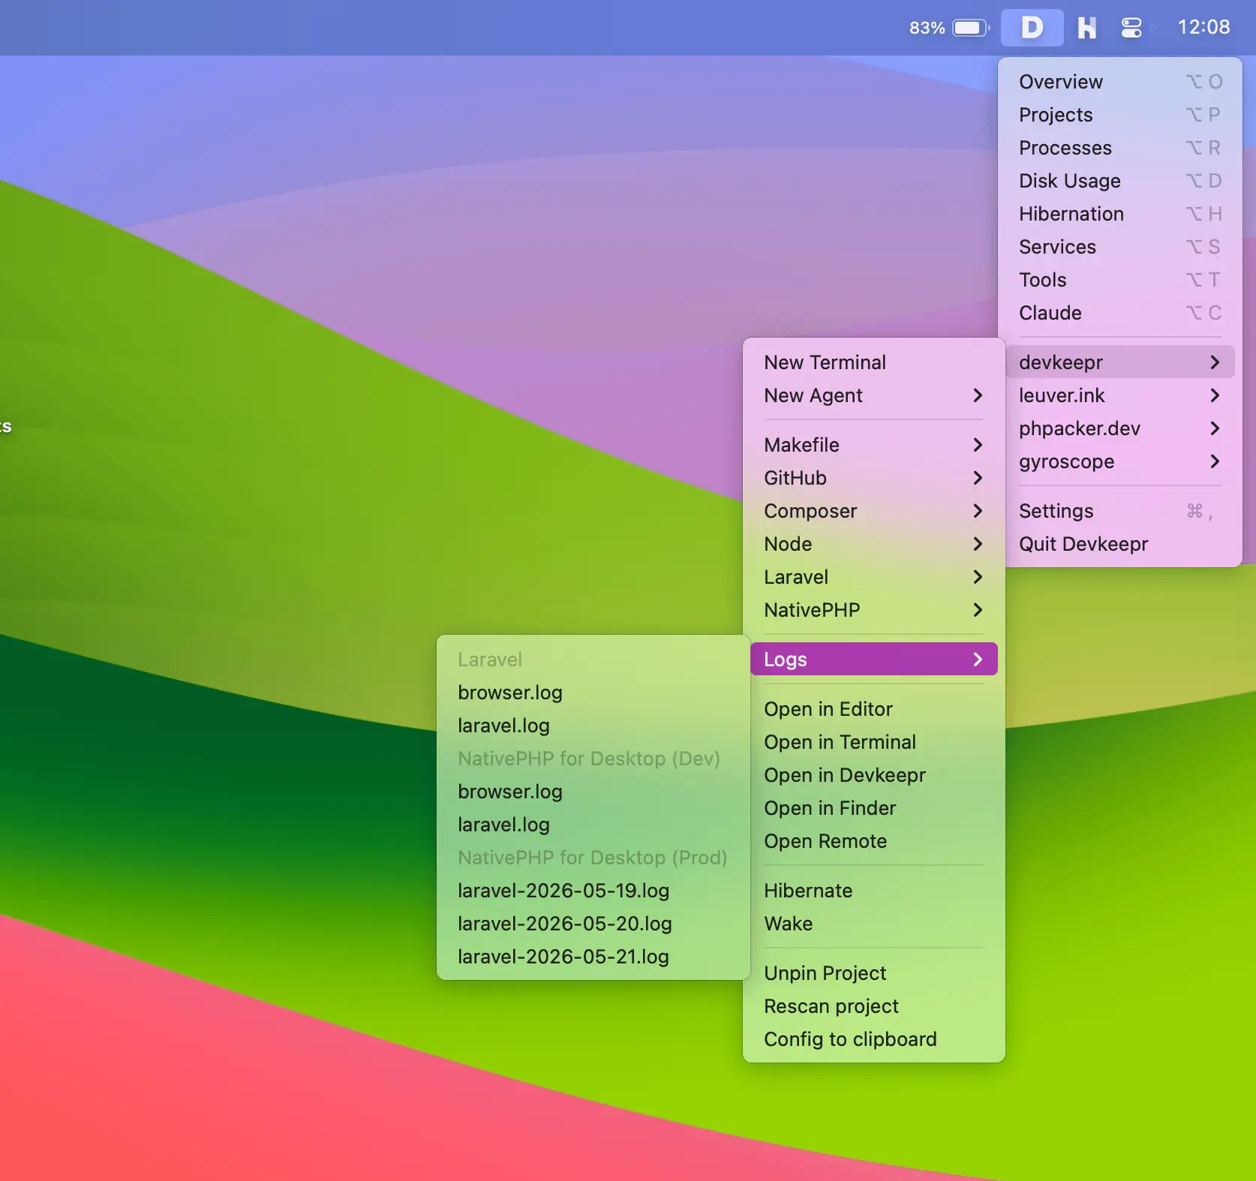
Task: Click the highlighted Logs submenu item
Action: (x=874, y=660)
